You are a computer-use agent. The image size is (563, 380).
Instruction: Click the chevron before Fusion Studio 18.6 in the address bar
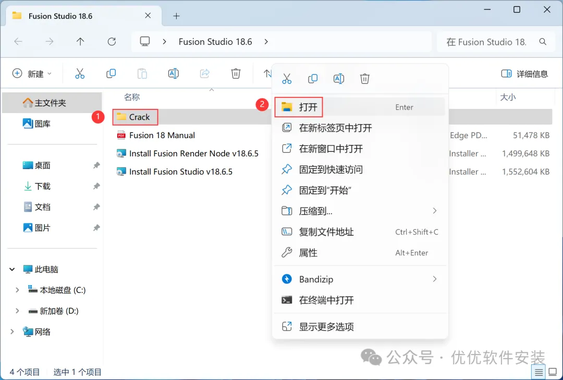coord(164,42)
